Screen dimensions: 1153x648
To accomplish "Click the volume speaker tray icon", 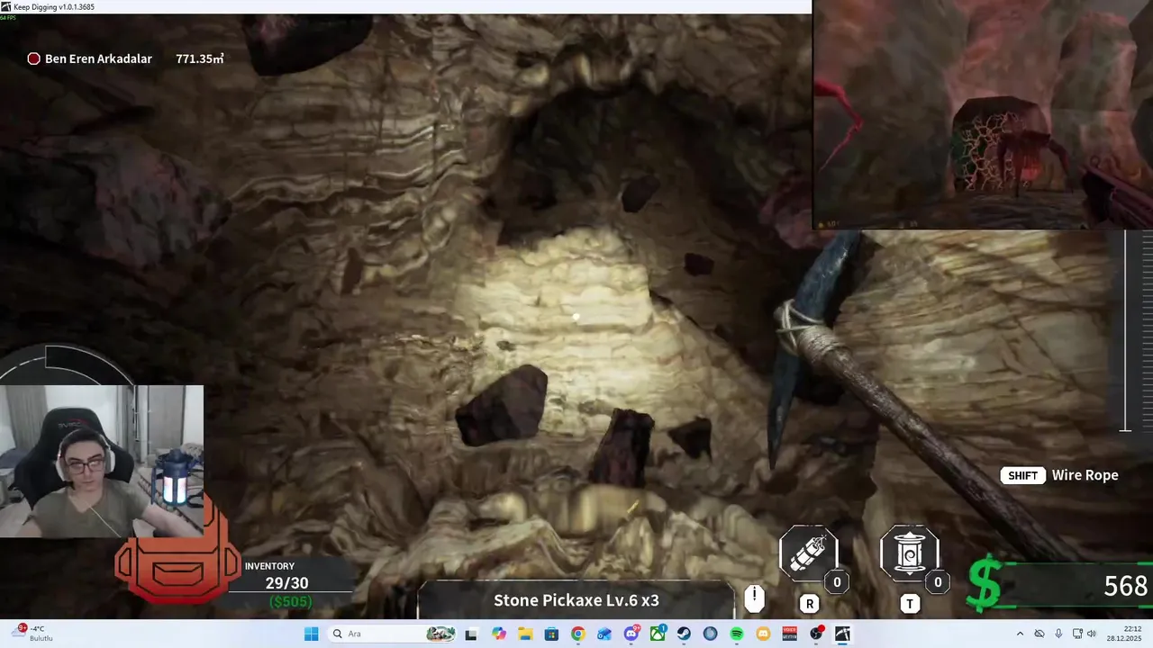I will [x=1091, y=634].
